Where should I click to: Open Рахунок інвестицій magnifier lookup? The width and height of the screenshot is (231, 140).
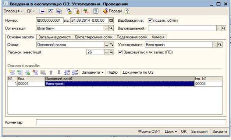coord(111,52)
